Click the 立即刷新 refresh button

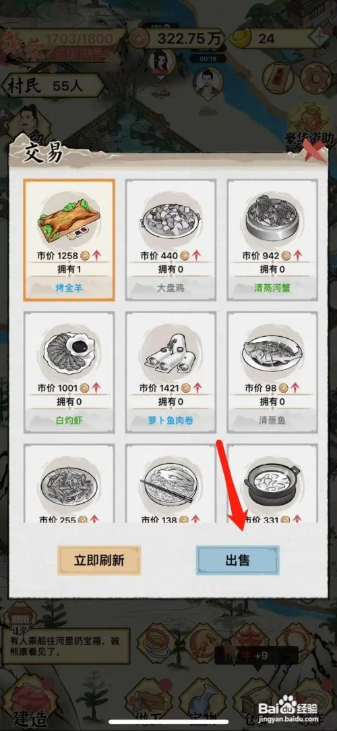coord(99,560)
